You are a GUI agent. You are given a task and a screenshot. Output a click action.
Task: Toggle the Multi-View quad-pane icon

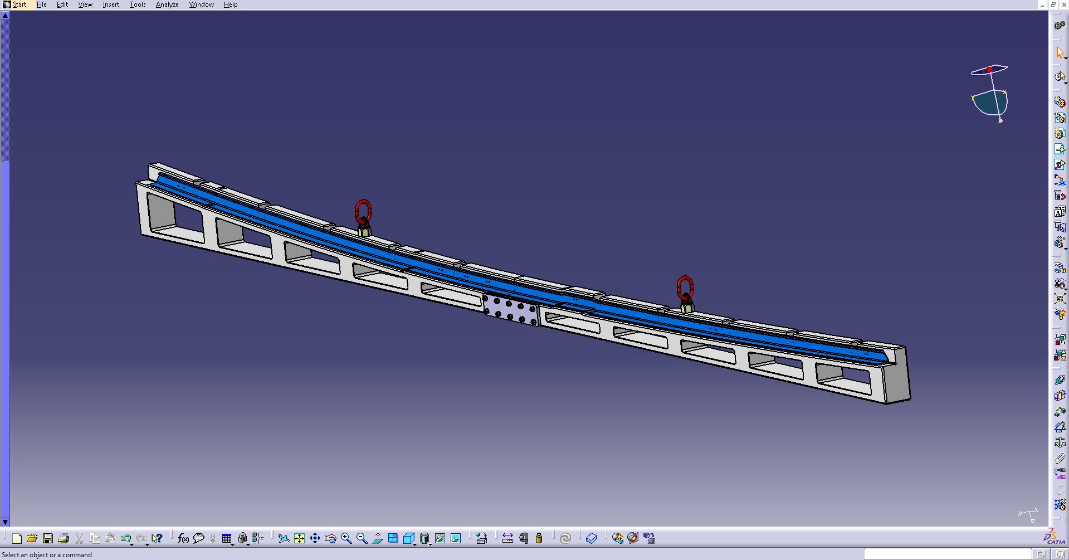click(393, 538)
